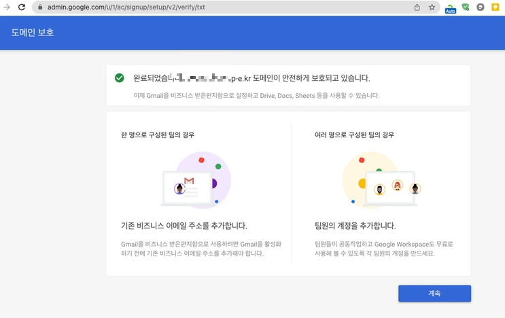Screen dimensions: 505x318
Task: Click the domain protected completion message
Action: point(251,78)
